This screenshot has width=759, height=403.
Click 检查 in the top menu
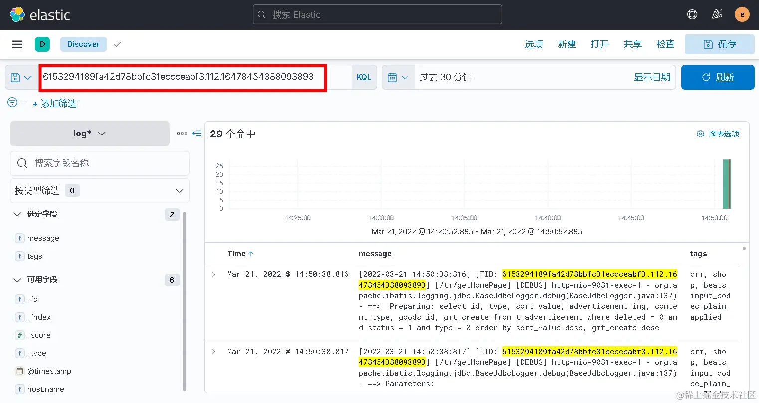point(665,44)
